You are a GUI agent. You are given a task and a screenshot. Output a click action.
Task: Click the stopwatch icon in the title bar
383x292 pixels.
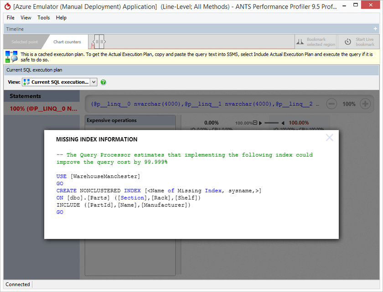6,6
